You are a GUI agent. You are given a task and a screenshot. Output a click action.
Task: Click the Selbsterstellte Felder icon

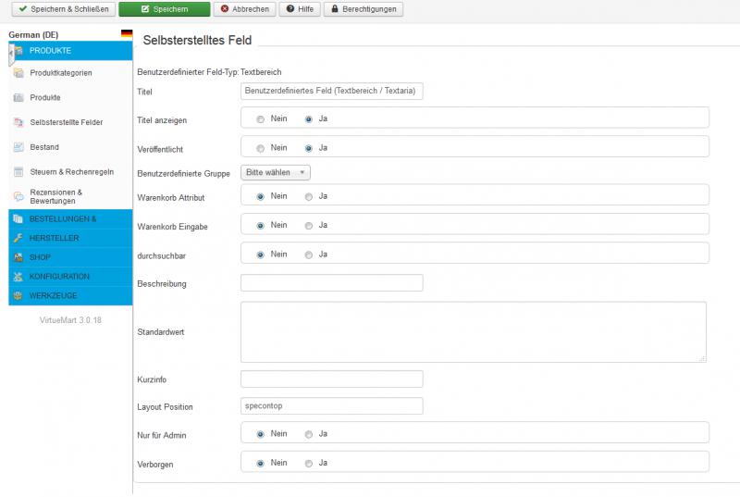(18, 122)
